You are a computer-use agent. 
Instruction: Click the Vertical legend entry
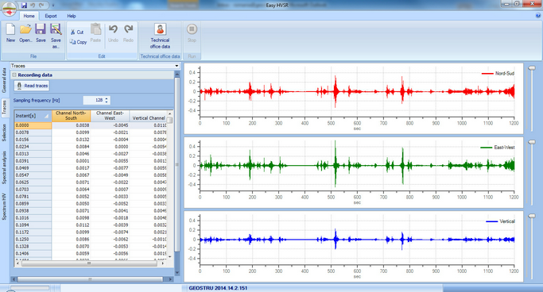(x=500, y=221)
